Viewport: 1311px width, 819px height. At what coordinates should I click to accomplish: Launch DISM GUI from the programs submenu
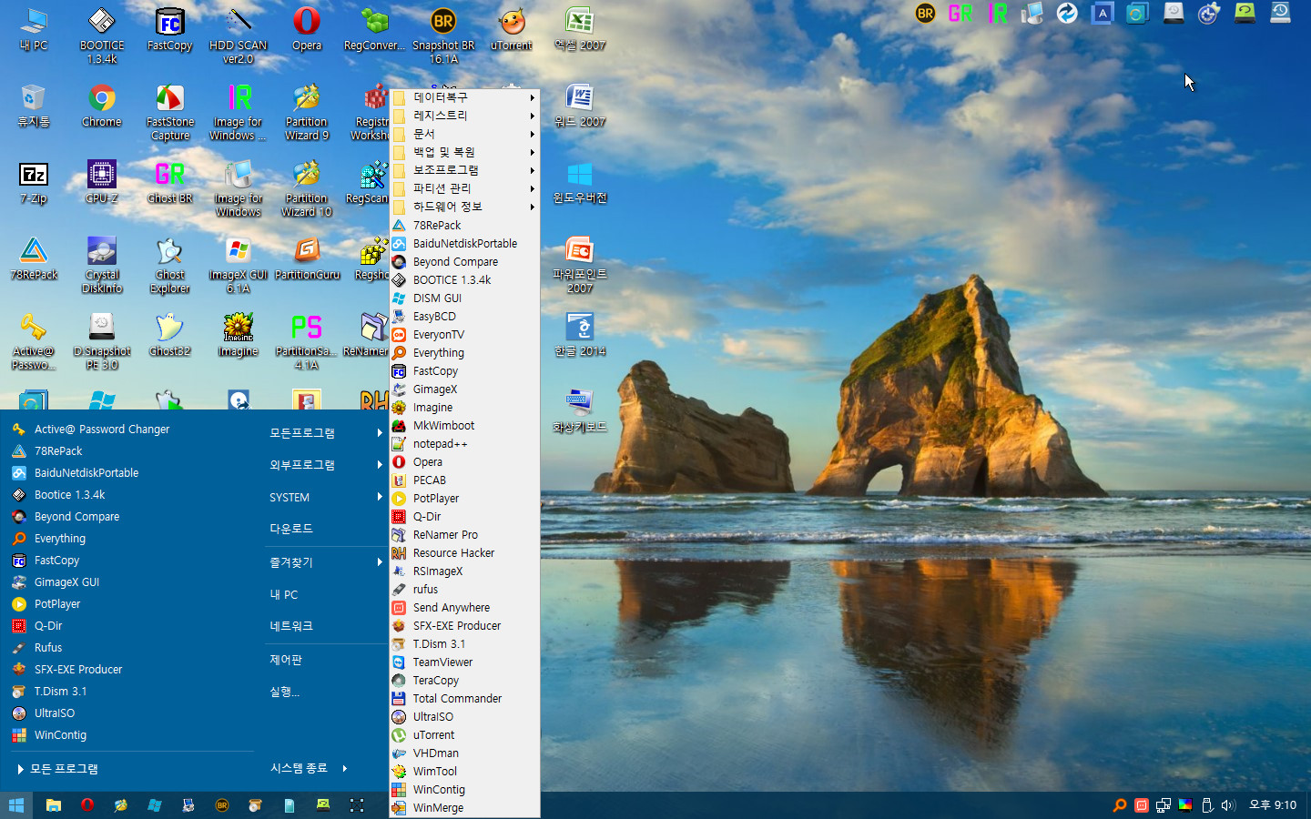tap(464, 298)
